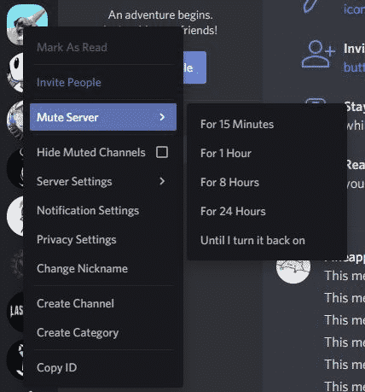Click the invite person-plus icon

(318, 54)
